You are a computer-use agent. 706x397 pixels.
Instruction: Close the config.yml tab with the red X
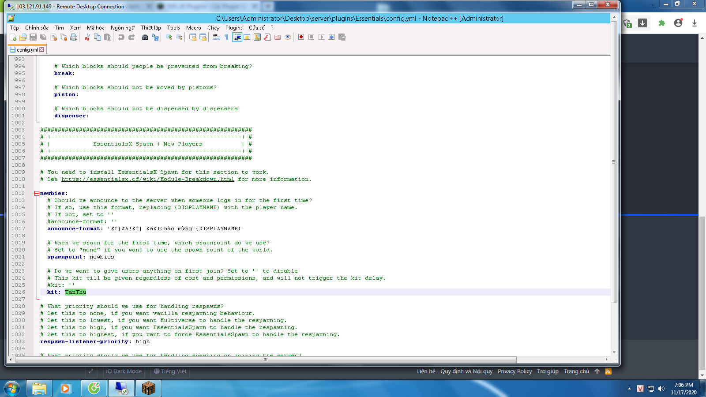coord(42,50)
